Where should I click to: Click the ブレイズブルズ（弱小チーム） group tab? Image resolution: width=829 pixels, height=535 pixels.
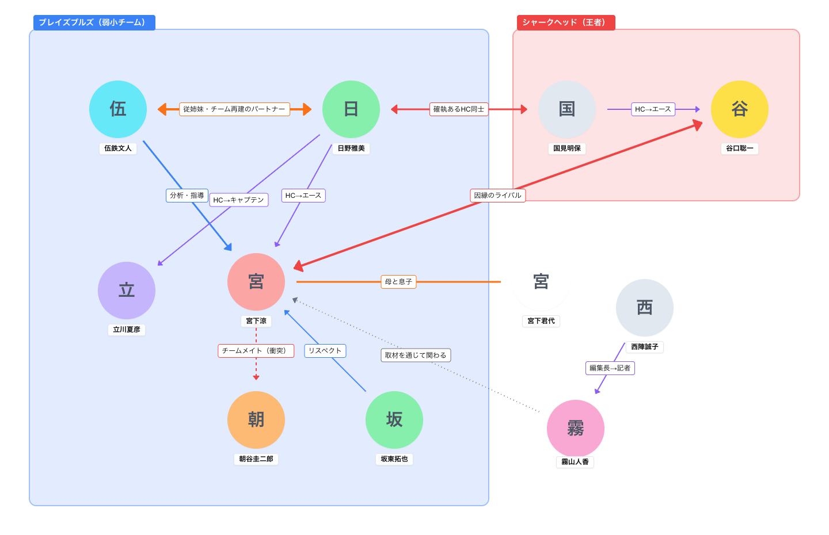click(x=94, y=22)
